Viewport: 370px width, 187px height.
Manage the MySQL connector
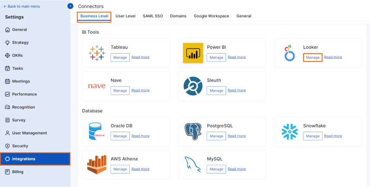tap(217, 169)
